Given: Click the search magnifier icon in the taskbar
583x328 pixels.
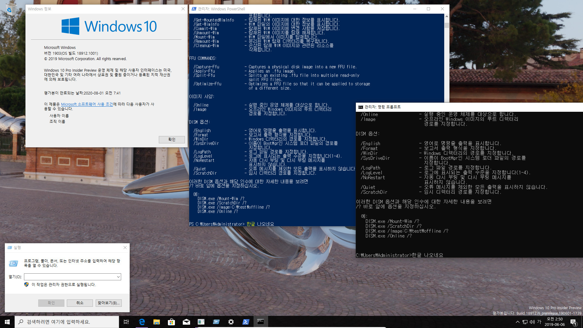Looking at the screenshot, I should (x=21, y=322).
